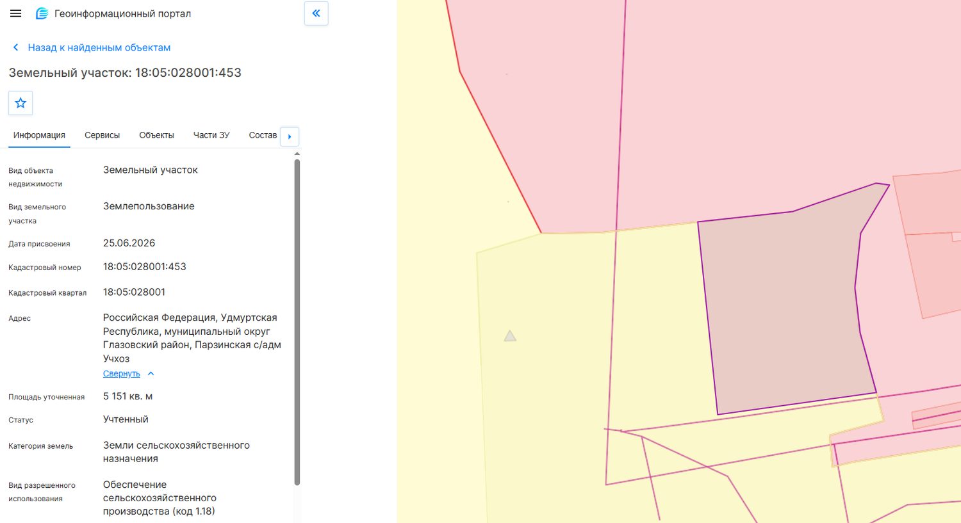
Task: Click the Площадь уточненная label
Action: point(47,397)
